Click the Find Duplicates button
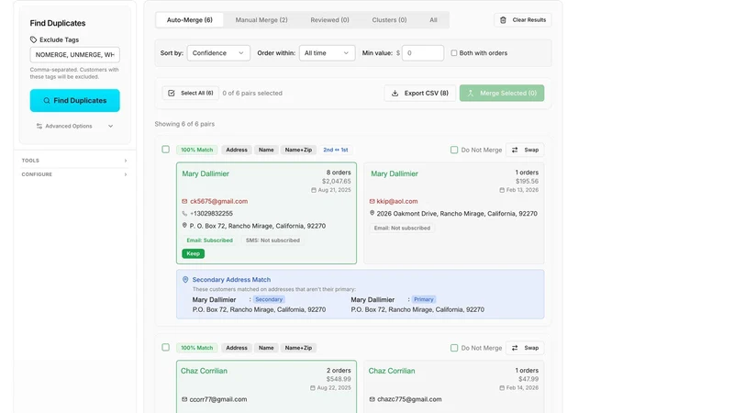The width and height of the screenshot is (734, 413). pyautogui.click(x=75, y=101)
